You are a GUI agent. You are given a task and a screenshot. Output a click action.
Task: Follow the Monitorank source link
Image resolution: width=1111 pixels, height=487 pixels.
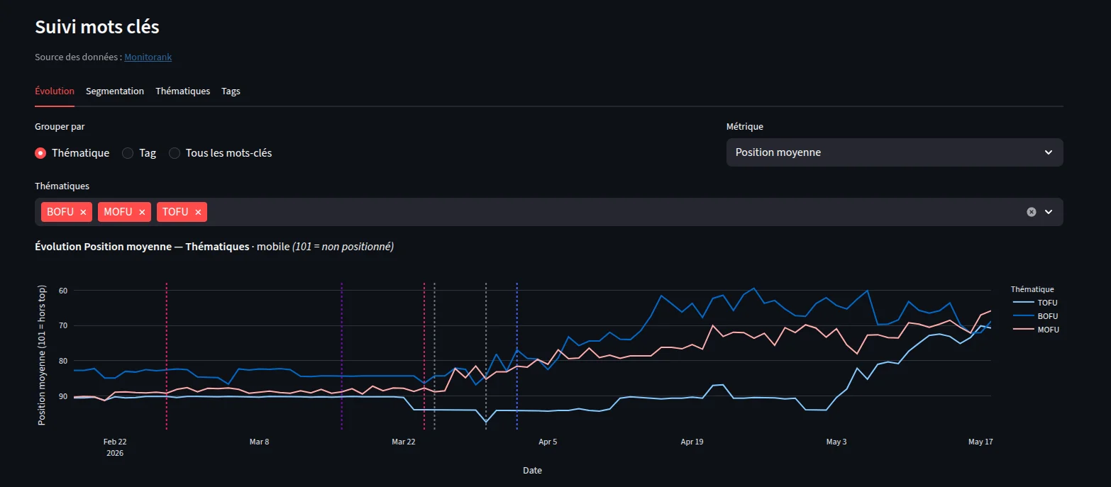[148, 57]
